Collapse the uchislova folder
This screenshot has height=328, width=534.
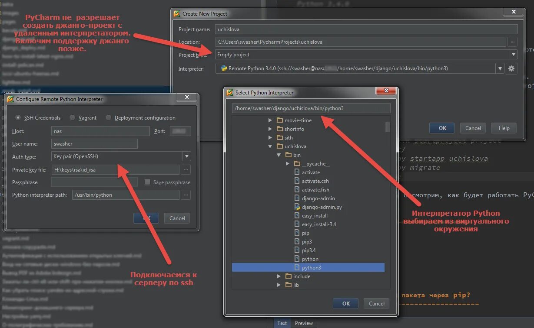tap(270, 146)
